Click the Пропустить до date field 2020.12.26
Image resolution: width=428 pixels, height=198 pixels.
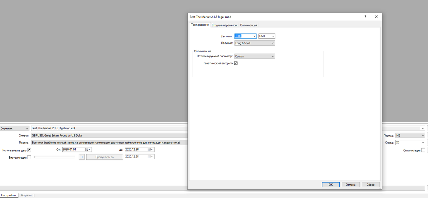[x=139, y=157]
